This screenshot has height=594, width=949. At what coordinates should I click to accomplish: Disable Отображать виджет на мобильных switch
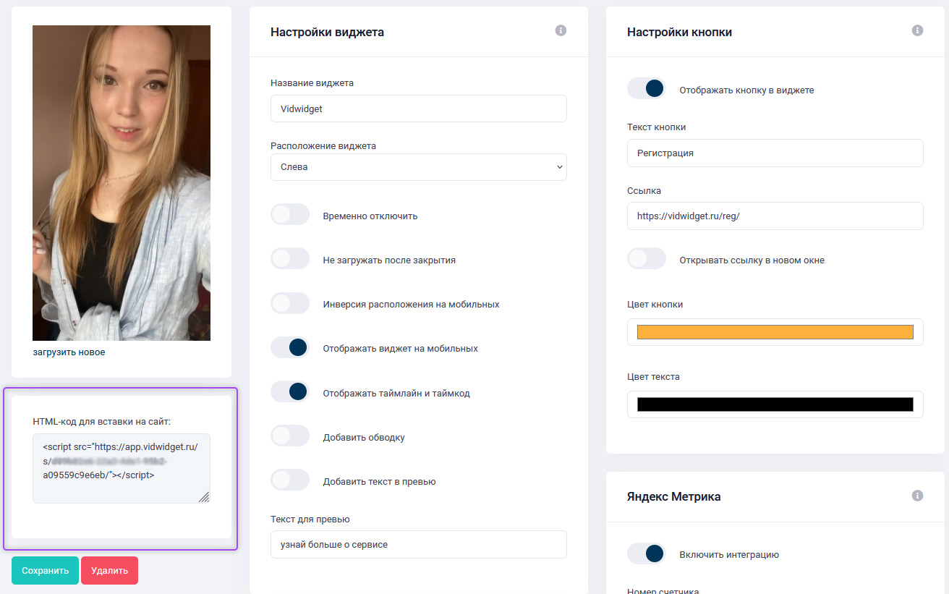tap(290, 347)
